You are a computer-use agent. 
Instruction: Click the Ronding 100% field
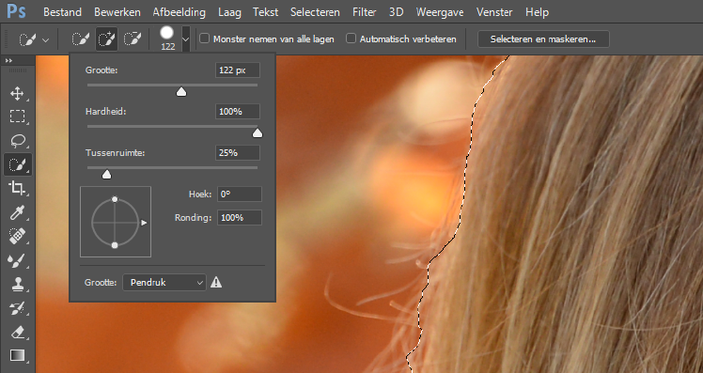pos(240,217)
